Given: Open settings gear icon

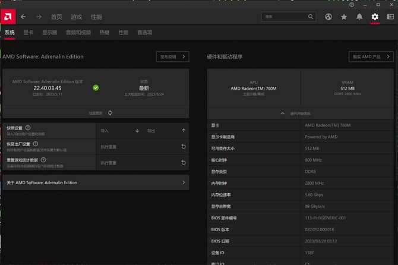Looking at the screenshot, I should point(375,17).
